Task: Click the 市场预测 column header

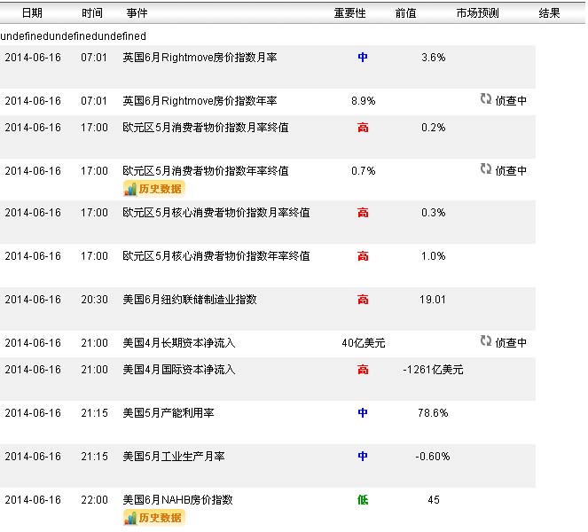Action: pyautogui.click(x=477, y=13)
